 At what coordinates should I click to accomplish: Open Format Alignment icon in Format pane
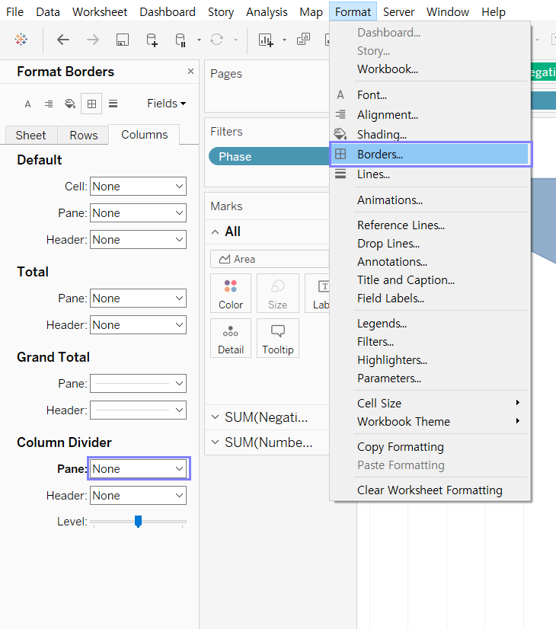pyautogui.click(x=49, y=104)
